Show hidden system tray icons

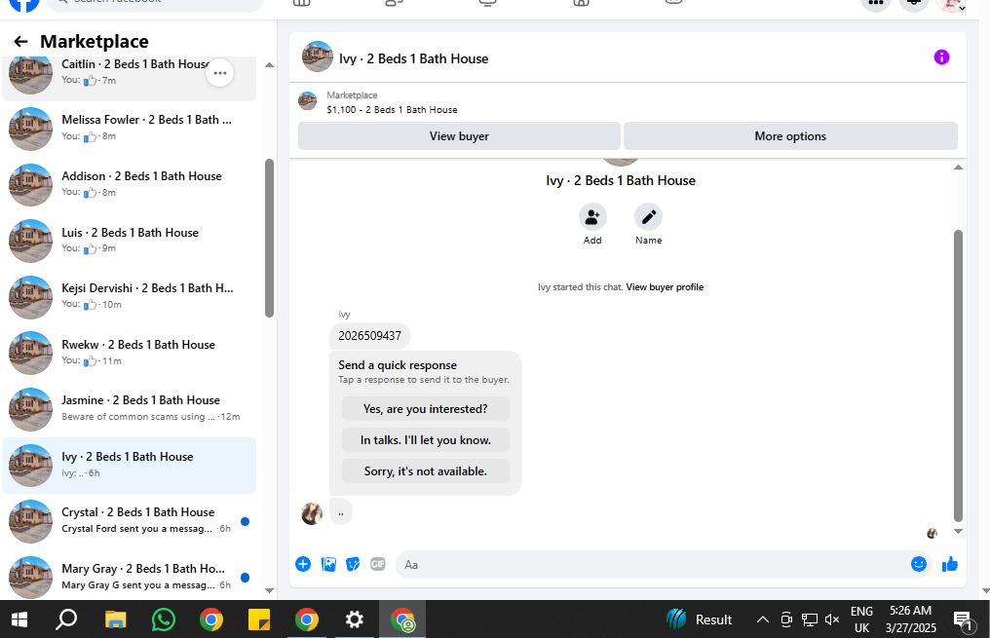pos(763,619)
